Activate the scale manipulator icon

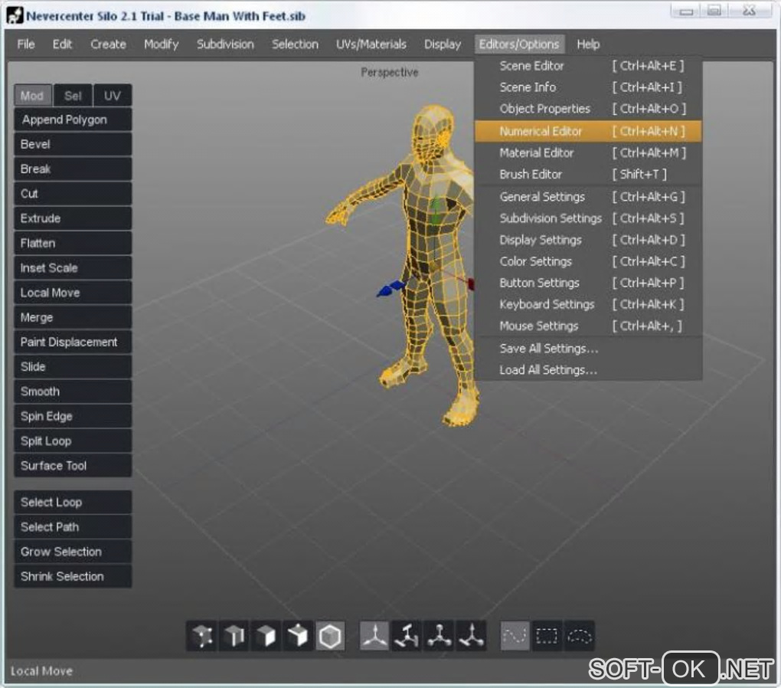click(439, 636)
